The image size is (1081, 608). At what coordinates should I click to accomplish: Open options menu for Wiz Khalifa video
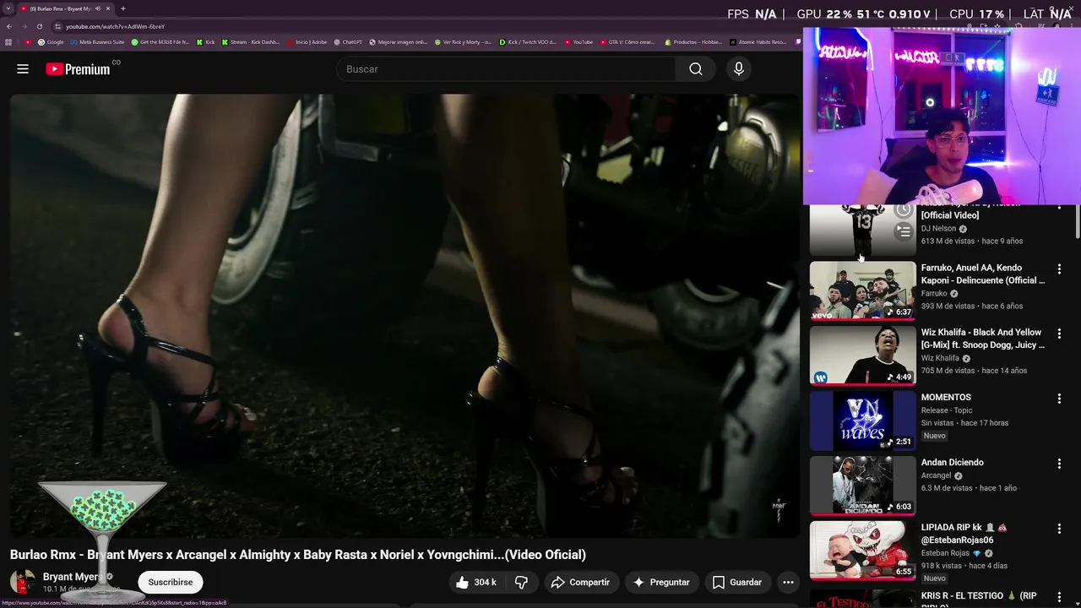1059,334
